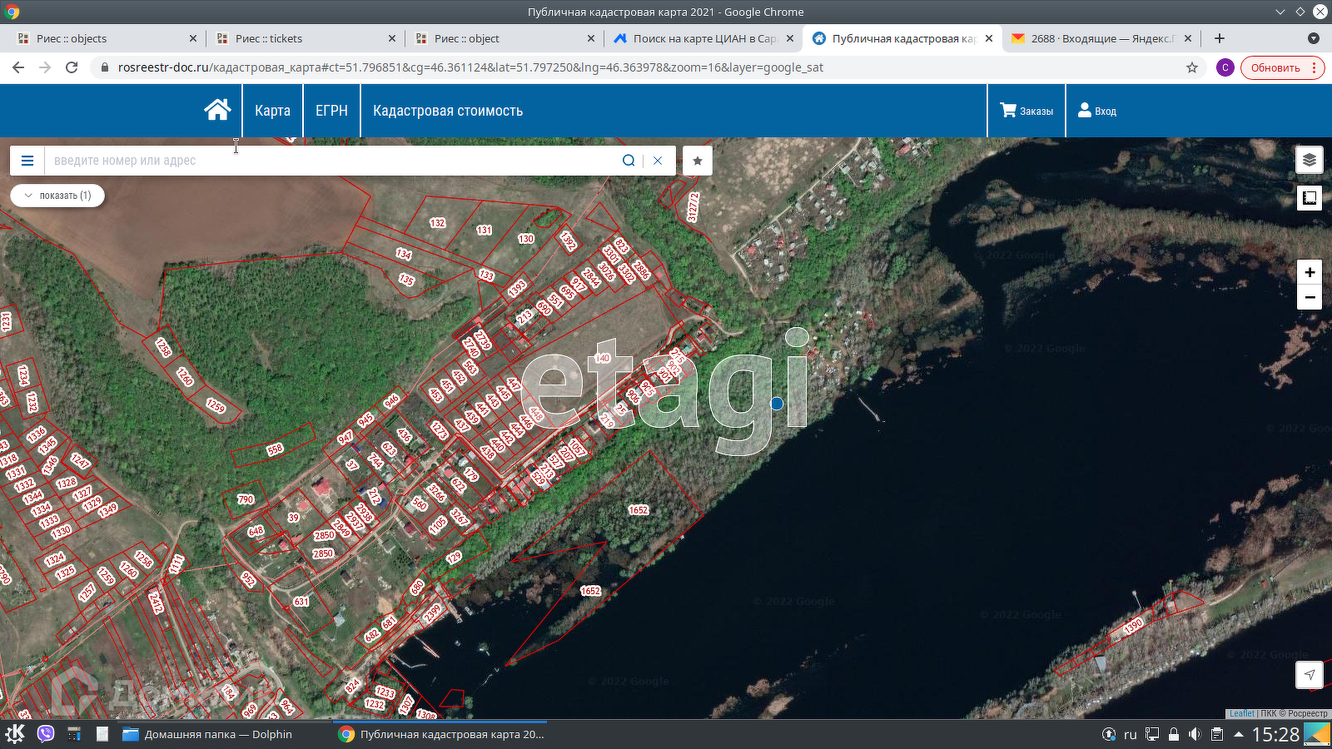Viewport: 1332px width, 749px height.
Task: Toggle the volume icon in system tray
Action: click(1195, 734)
